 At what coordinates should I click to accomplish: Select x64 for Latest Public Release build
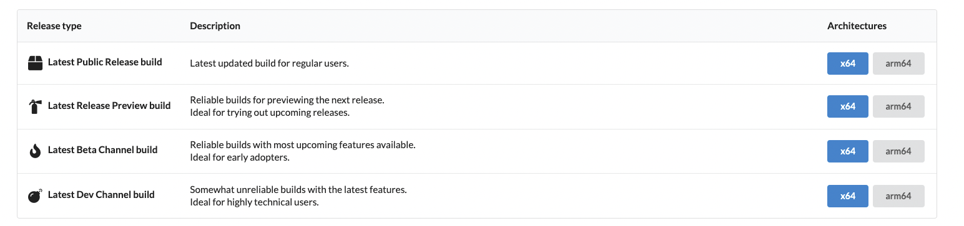point(847,64)
